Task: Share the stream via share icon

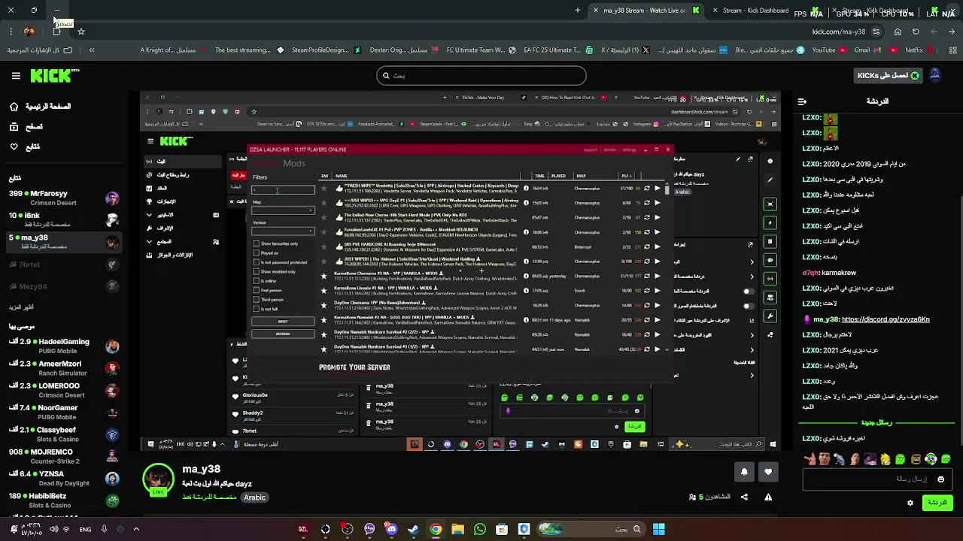Action: tap(744, 497)
